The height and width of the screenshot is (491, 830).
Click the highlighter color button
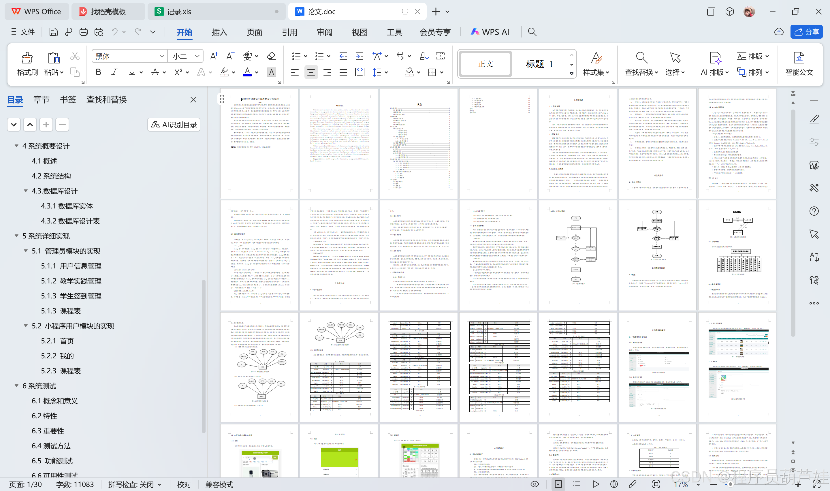[x=224, y=72]
